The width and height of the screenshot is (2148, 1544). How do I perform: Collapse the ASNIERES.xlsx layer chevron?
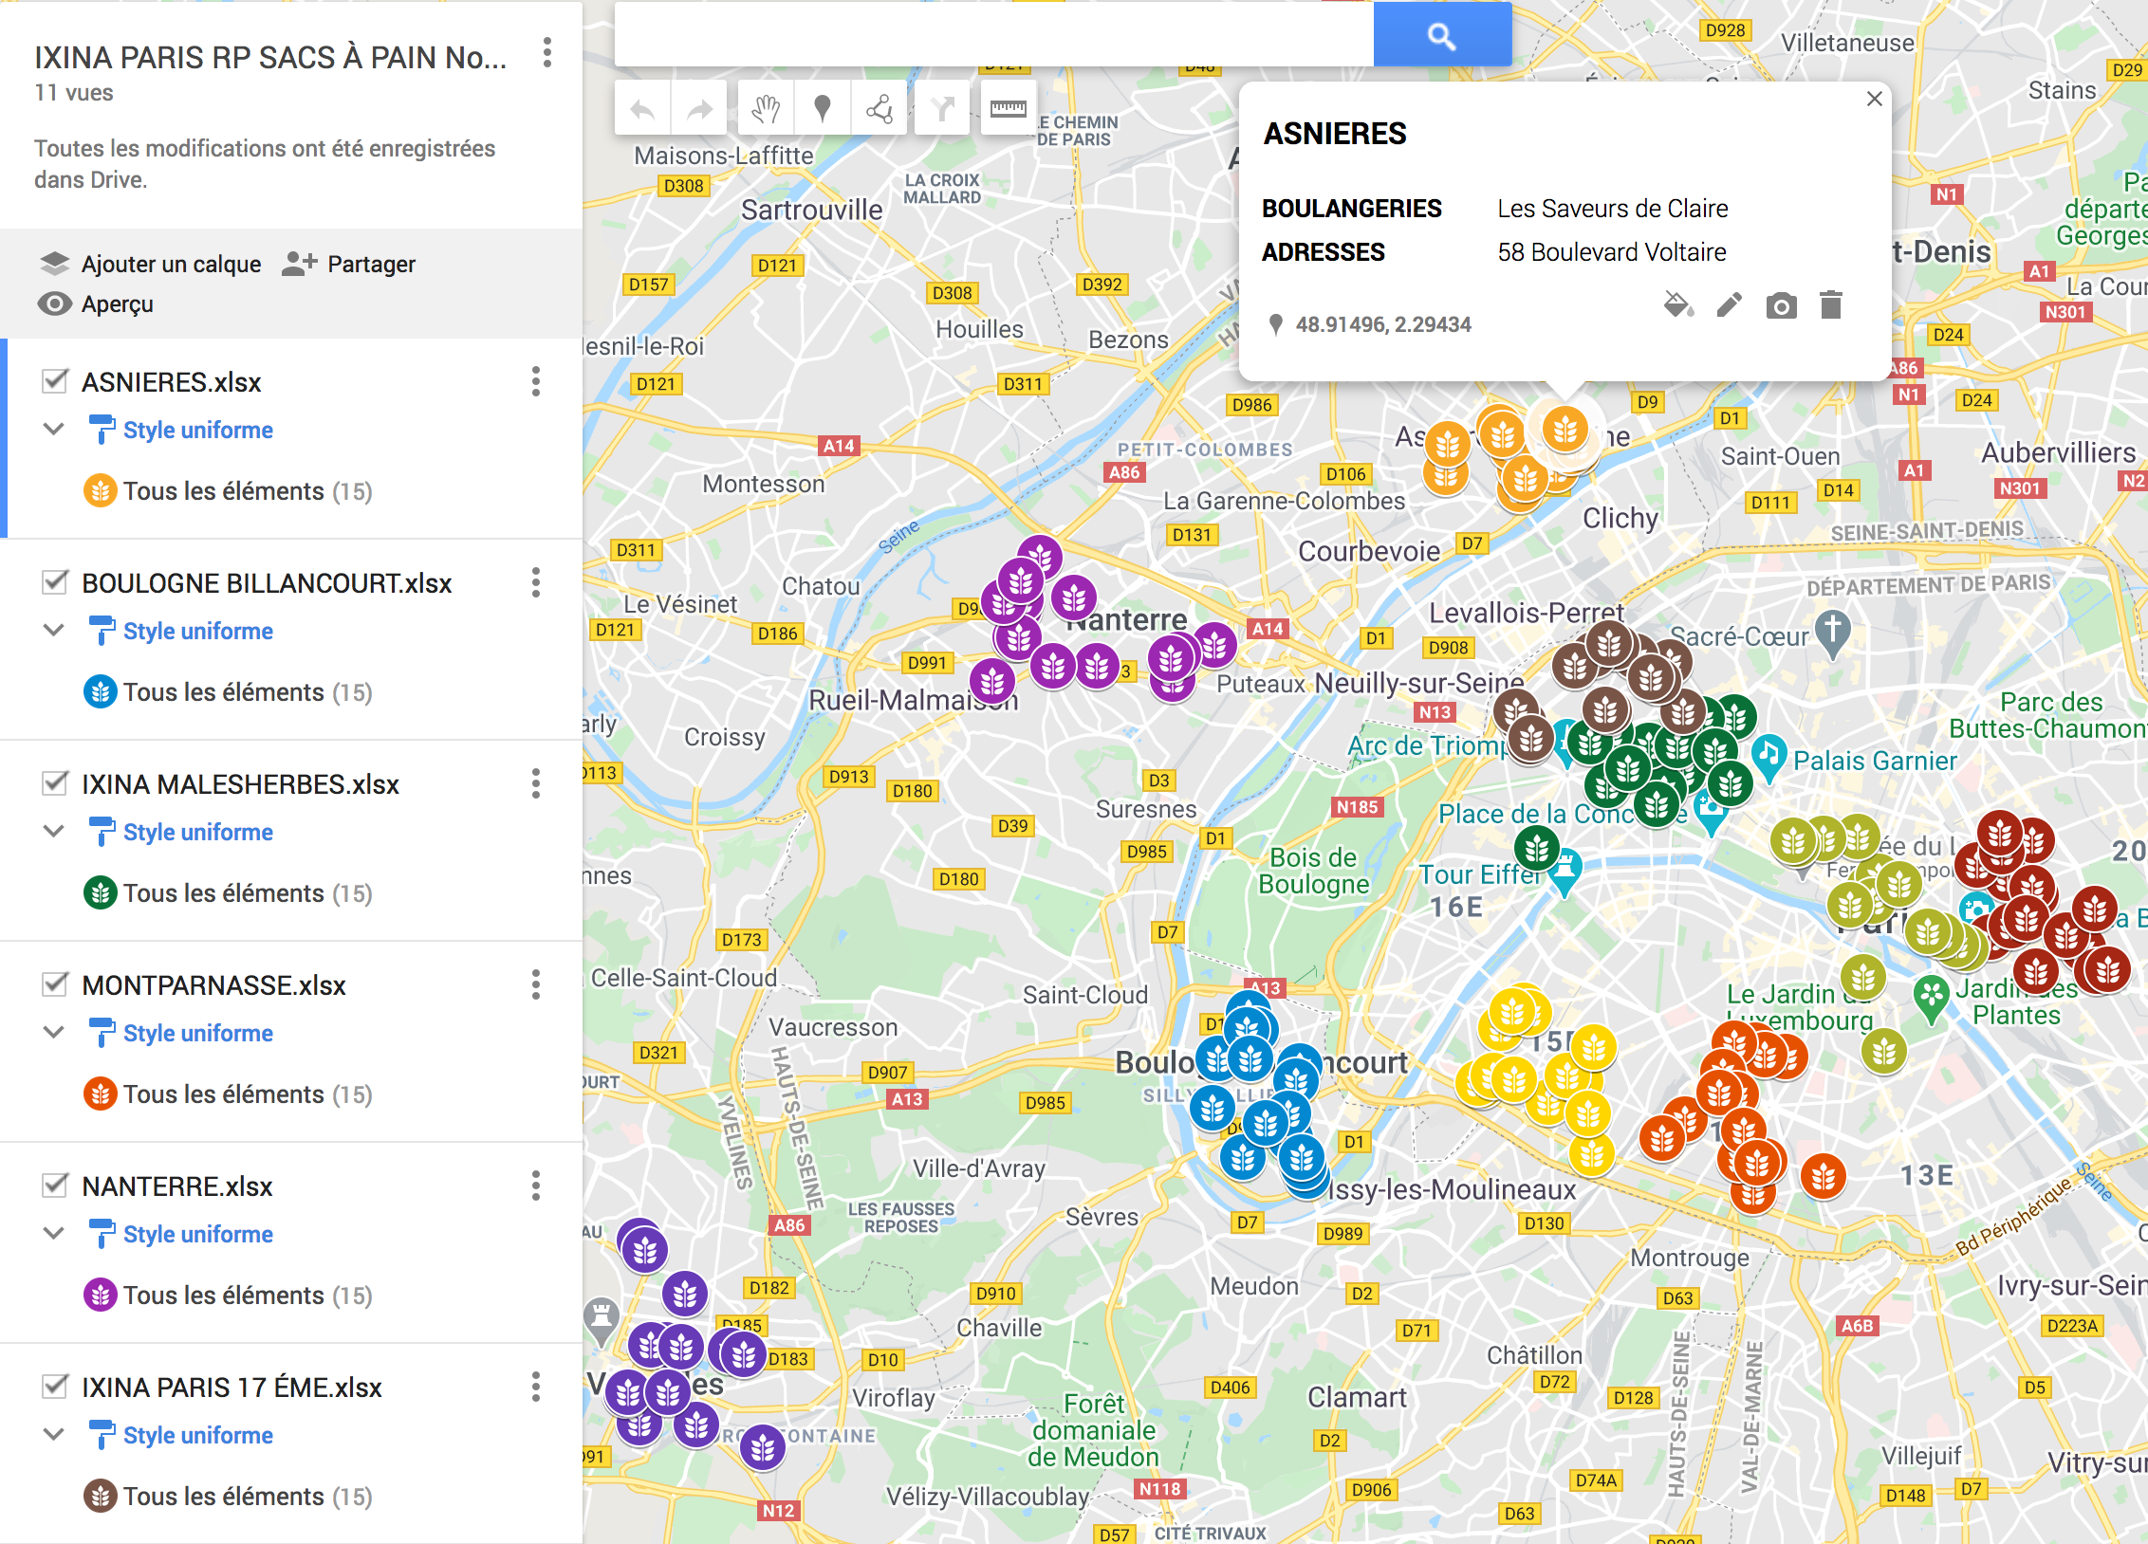[55, 429]
